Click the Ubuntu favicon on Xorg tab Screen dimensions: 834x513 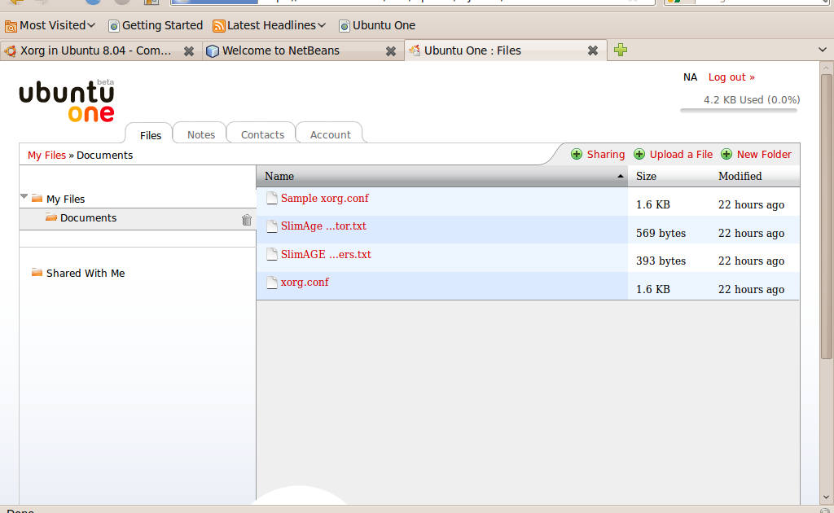[x=10, y=51]
